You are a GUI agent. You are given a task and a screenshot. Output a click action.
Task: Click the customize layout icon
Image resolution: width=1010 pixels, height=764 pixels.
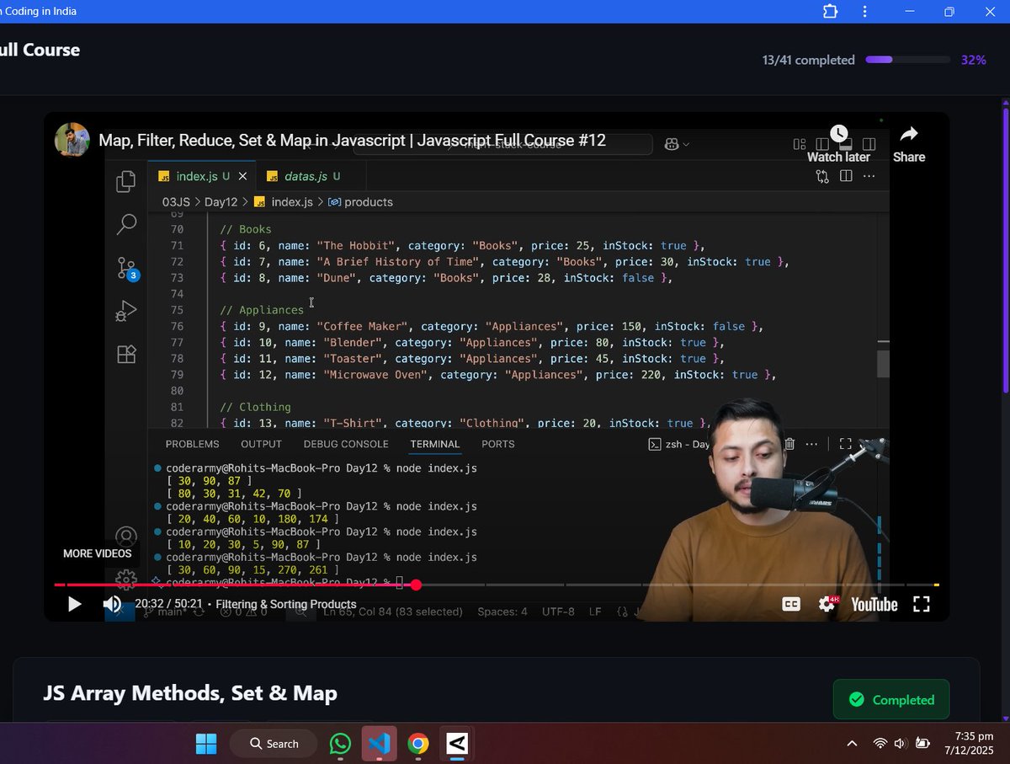pos(800,144)
